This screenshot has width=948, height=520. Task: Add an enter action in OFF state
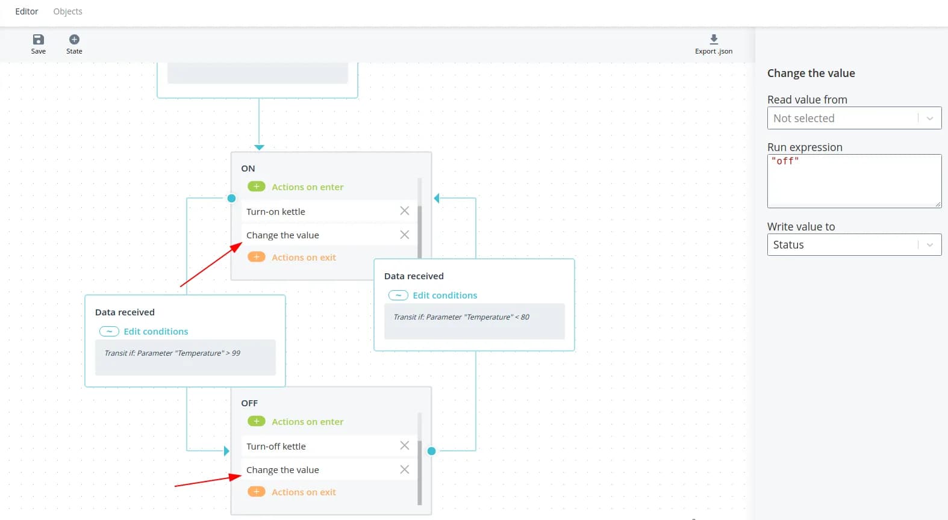pyautogui.click(x=257, y=421)
